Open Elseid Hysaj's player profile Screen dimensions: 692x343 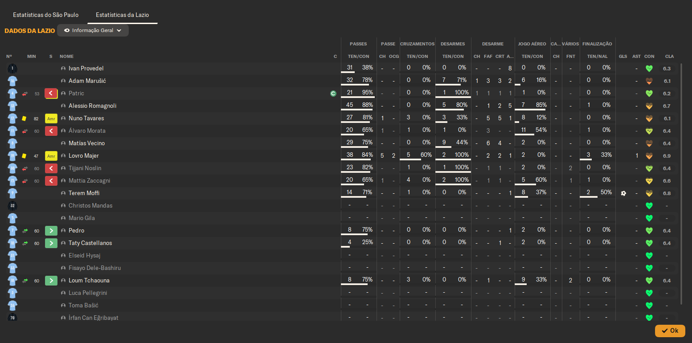tap(85, 256)
